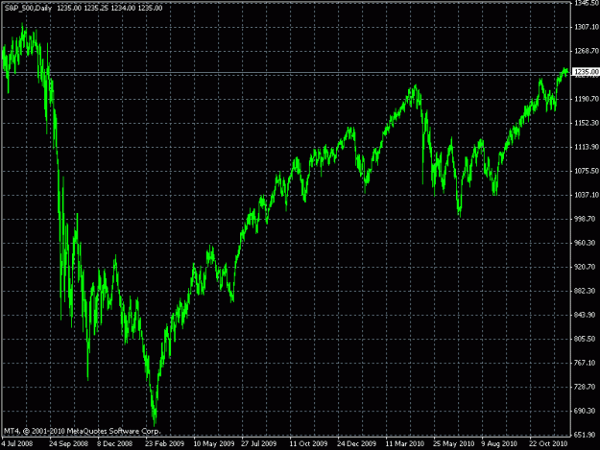The image size is (600, 450).
Task: Click the date label 9 Aug 2010
Action: pos(499,444)
